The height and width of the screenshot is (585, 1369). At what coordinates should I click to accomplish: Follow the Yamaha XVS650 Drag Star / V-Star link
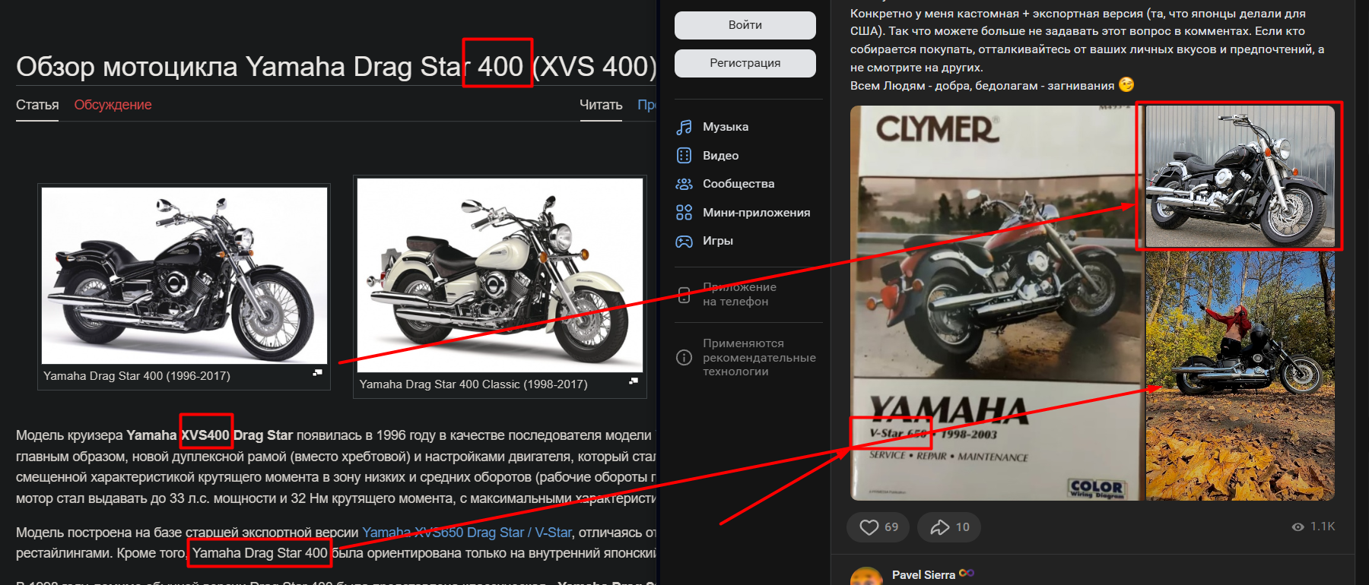tap(467, 533)
